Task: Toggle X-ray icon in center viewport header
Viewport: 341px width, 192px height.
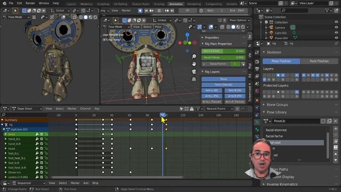Action: pos(222,27)
